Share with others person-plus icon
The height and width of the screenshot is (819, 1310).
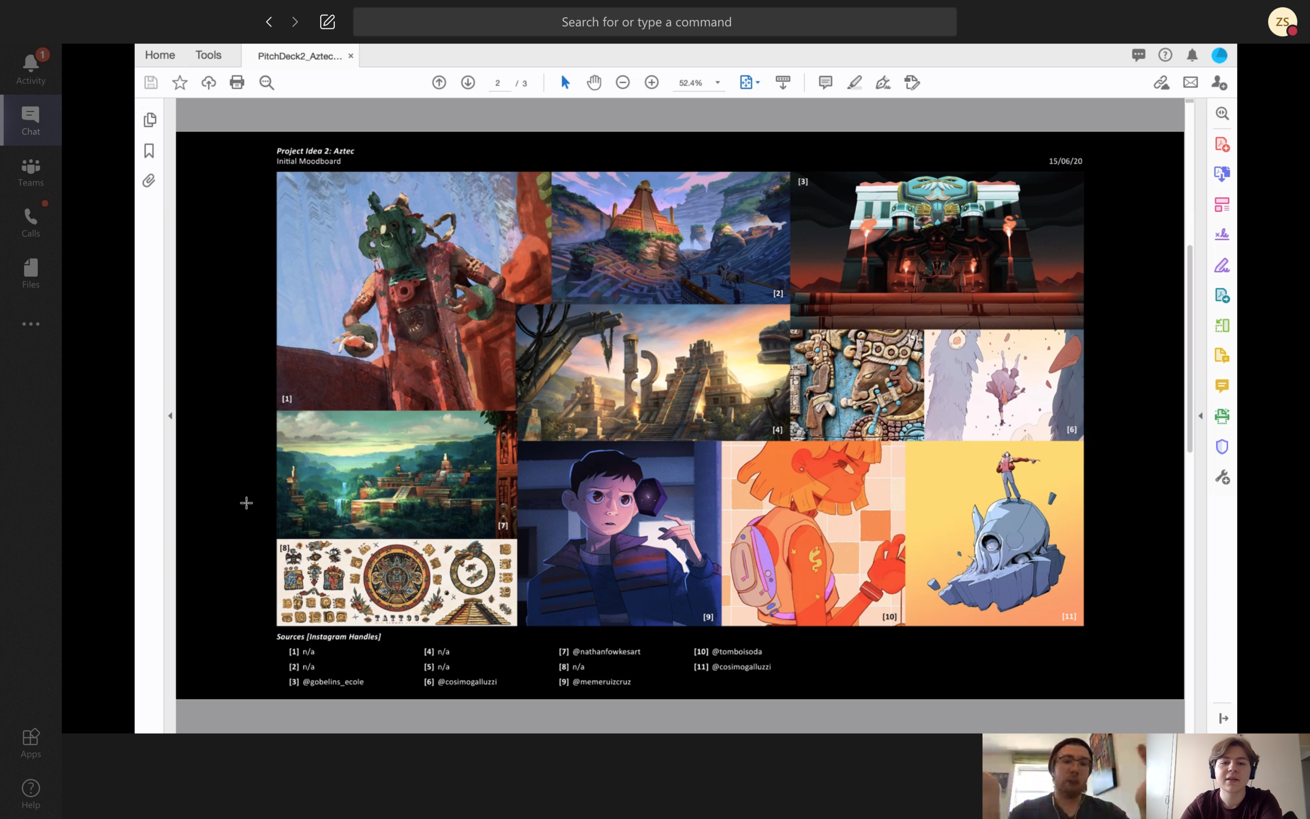[1219, 82]
